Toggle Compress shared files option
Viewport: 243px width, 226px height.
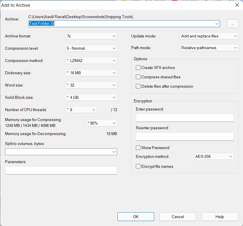[x=138, y=77]
